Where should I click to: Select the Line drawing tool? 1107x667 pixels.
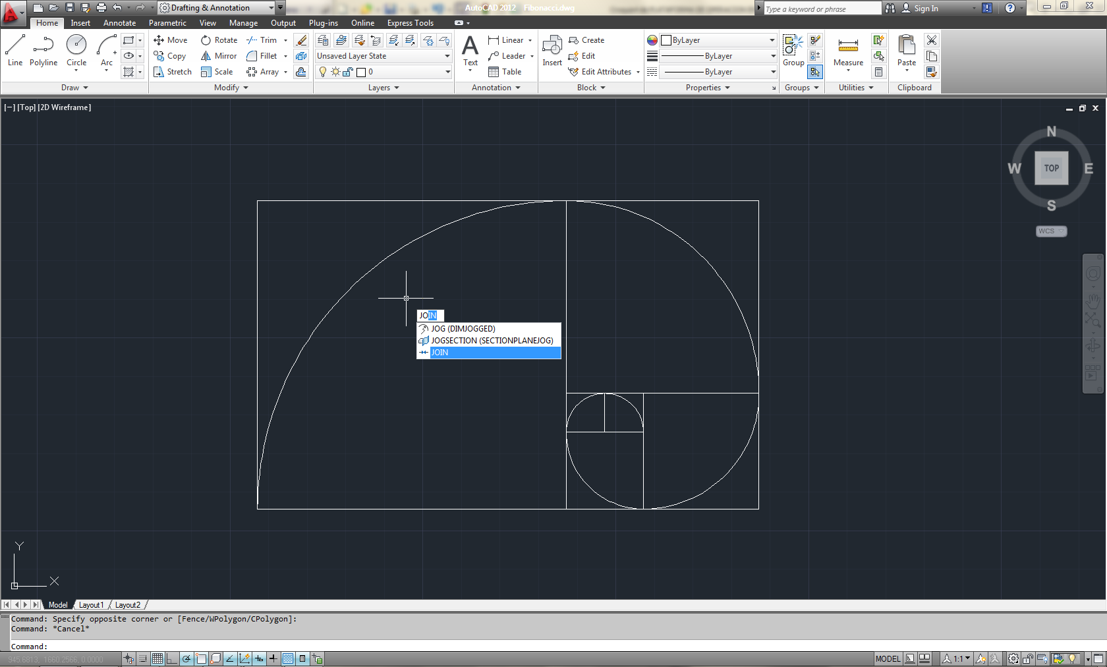[15, 51]
